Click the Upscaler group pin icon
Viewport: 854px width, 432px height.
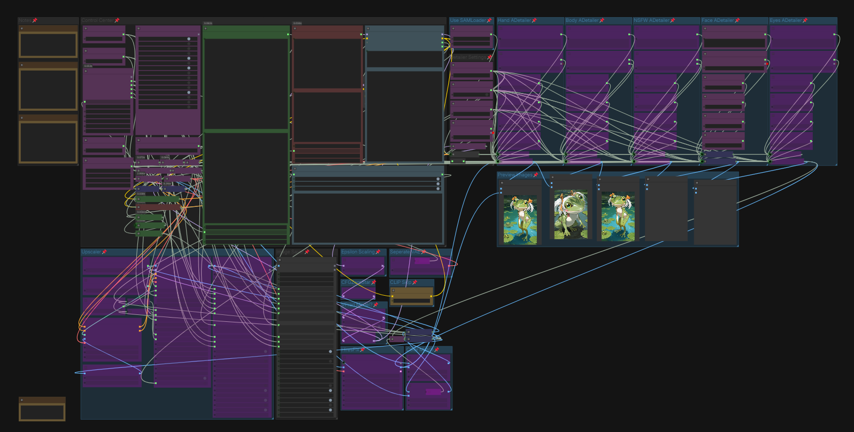(x=104, y=252)
